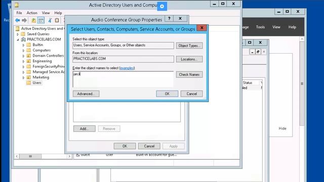This screenshot has width=324, height=182.
Task: Click the Builtin folder icon
Action: [x=29, y=45]
